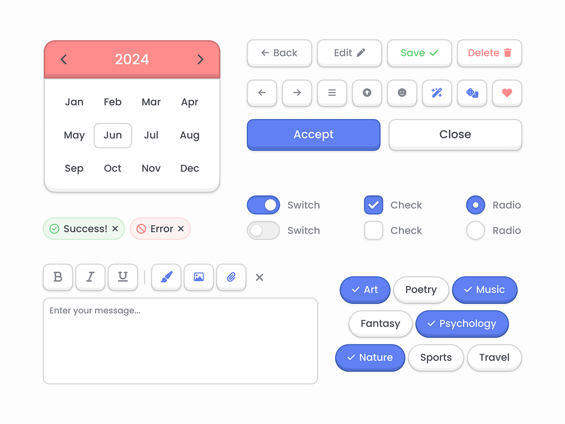Open the emoji smiley icon

tap(402, 93)
